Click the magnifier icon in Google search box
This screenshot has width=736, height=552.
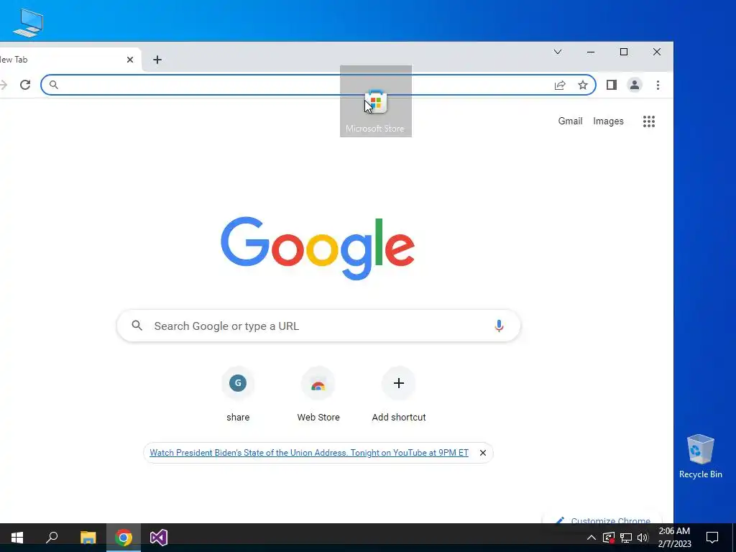coord(137,326)
